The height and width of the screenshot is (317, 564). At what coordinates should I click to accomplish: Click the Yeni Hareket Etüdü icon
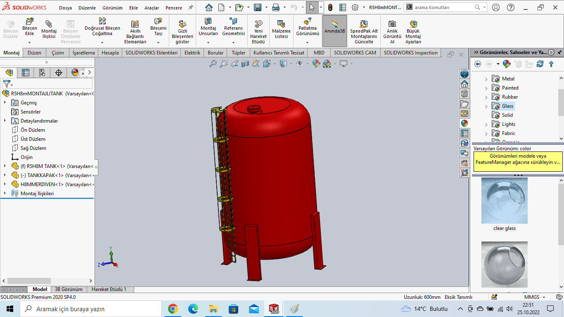point(258,24)
